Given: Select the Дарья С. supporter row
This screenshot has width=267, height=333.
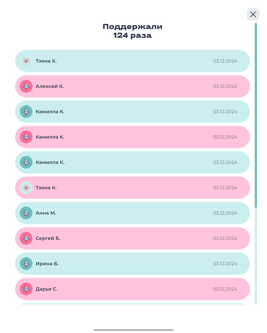Looking at the screenshot, I should coord(132,289).
